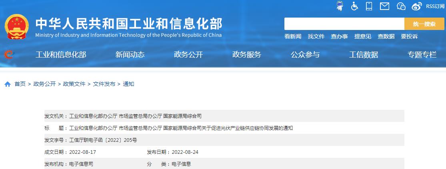The image size is (446, 169).
Task: Go to 政策文件 in breadcrumb
Action: [74, 84]
